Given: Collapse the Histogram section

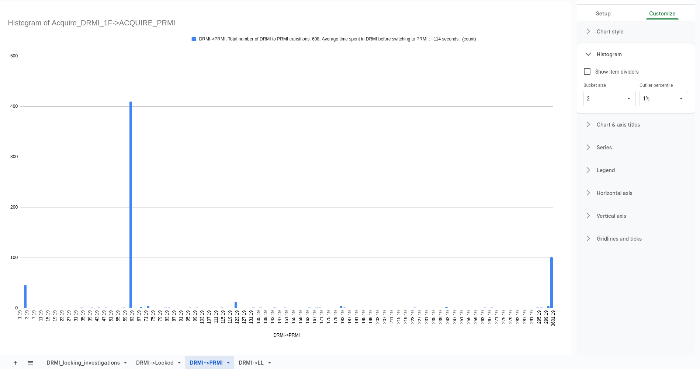Looking at the screenshot, I should pos(588,54).
